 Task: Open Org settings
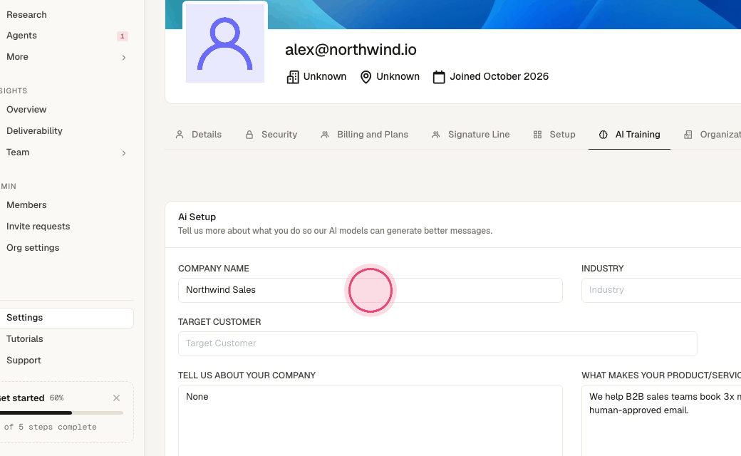33,248
